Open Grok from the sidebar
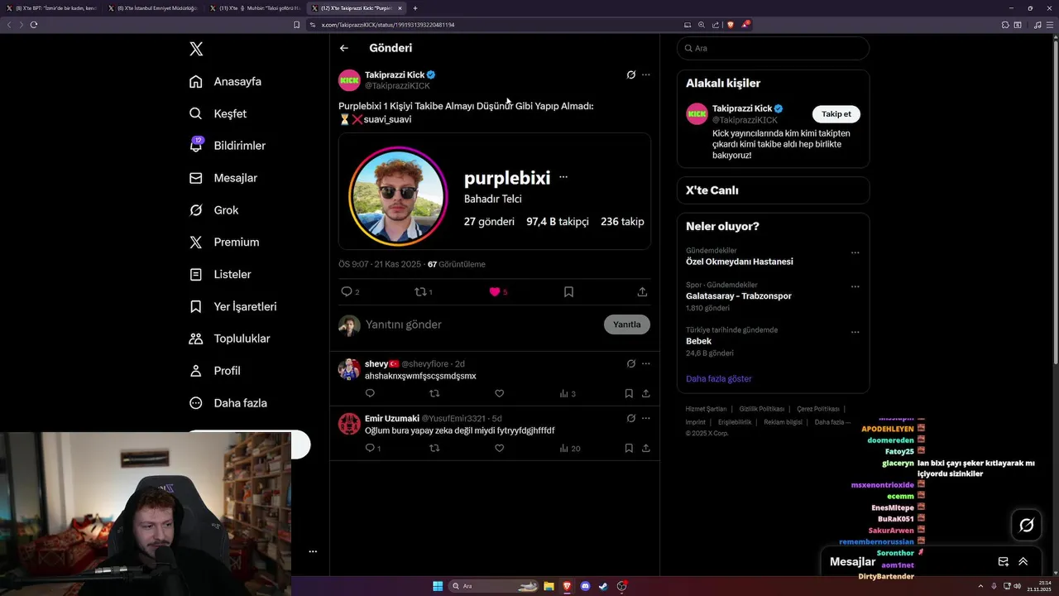The width and height of the screenshot is (1059, 596). (214, 210)
